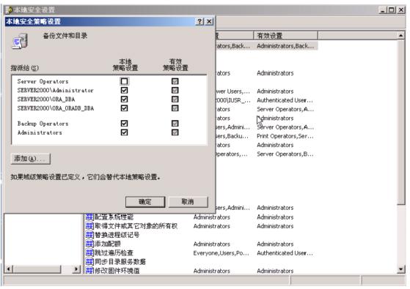Click right arrow of tree pane horizontal scrollbar
Viewport: 410px width, 289px height.
click(76, 269)
